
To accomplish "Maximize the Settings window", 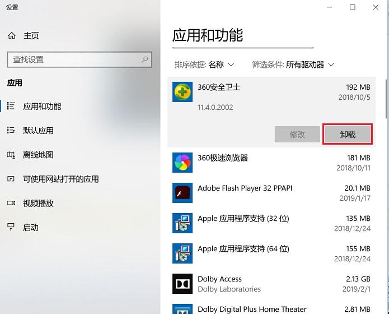I will coord(352,7).
